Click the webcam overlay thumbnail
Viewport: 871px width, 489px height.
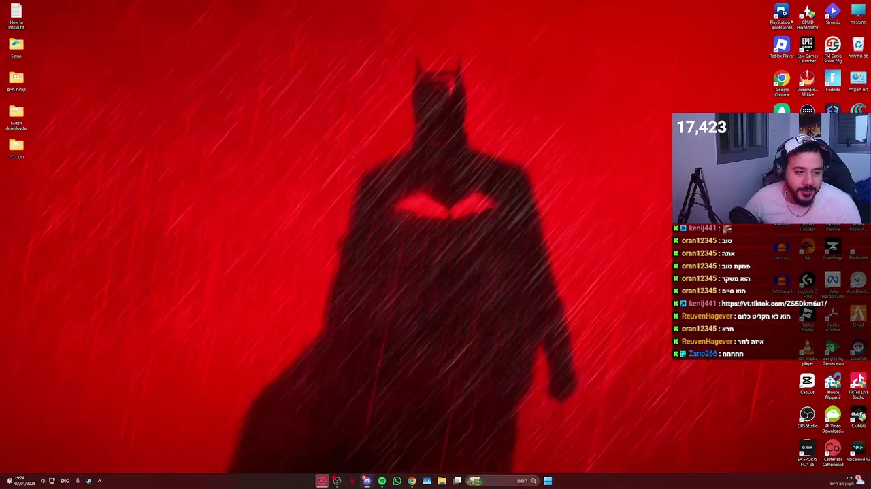click(x=771, y=168)
